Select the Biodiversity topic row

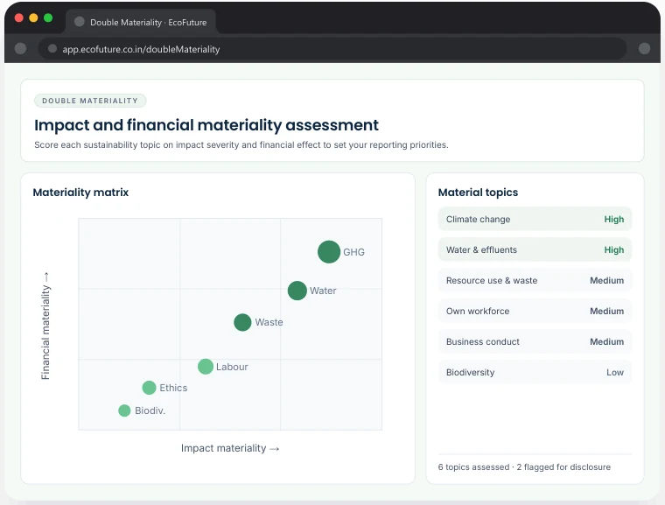(x=535, y=372)
